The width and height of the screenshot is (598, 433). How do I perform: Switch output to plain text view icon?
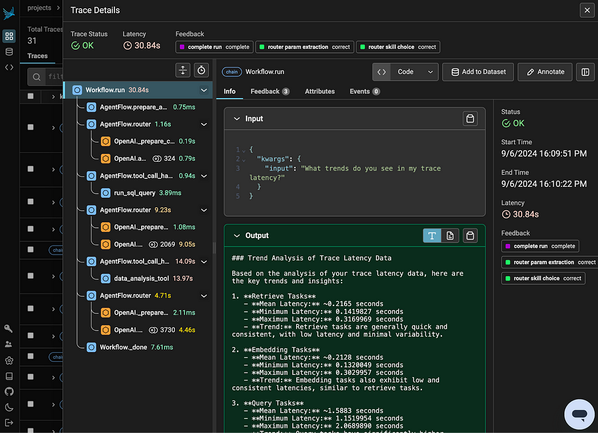click(x=432, y=236)
